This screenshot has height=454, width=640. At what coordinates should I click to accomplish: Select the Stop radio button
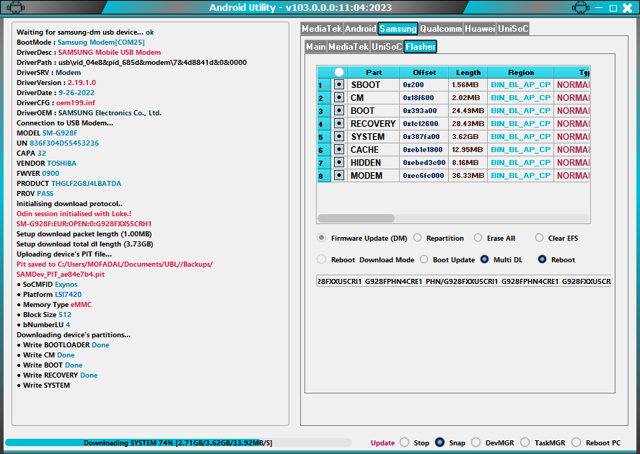[405, 442]
